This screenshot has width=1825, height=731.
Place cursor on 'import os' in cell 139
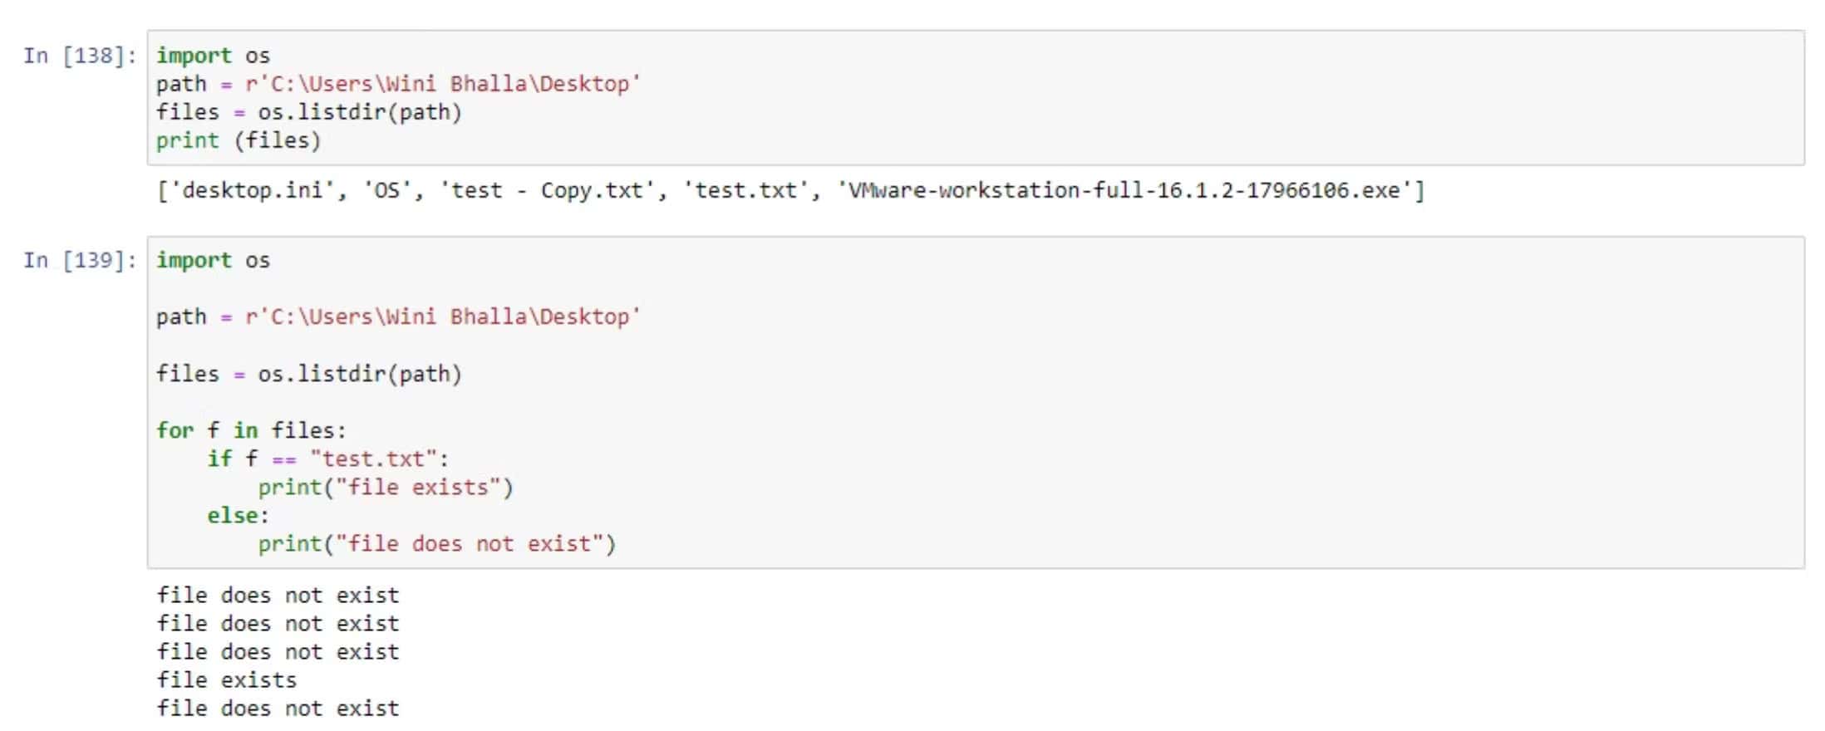213,261
